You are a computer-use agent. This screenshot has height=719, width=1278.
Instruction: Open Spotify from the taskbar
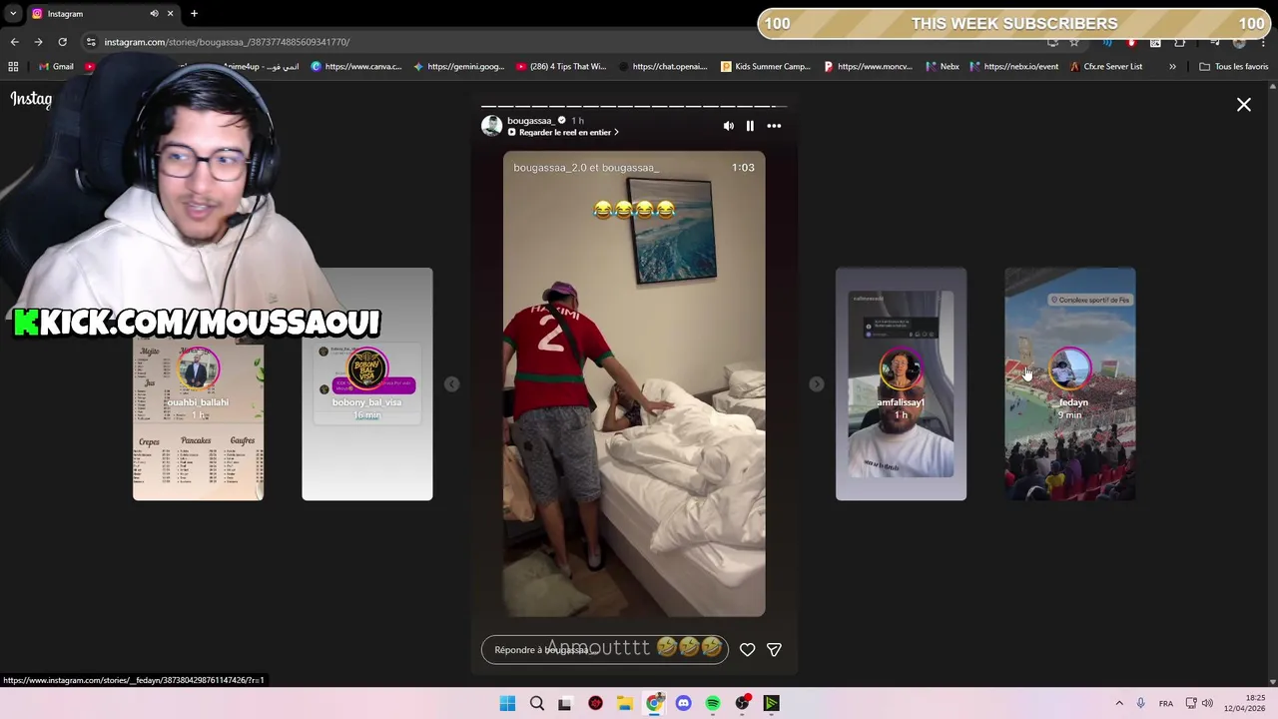pos(713,703)
